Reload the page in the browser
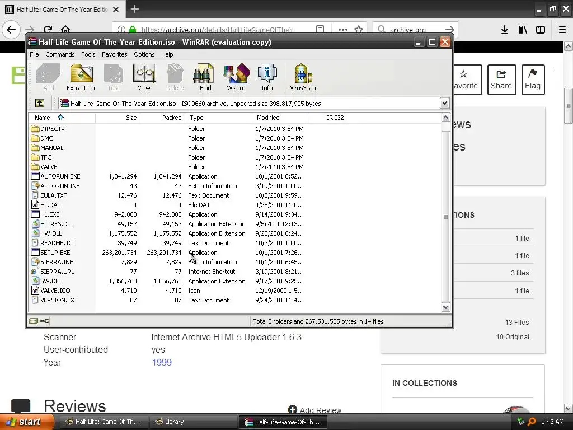 tap(48, 30)
